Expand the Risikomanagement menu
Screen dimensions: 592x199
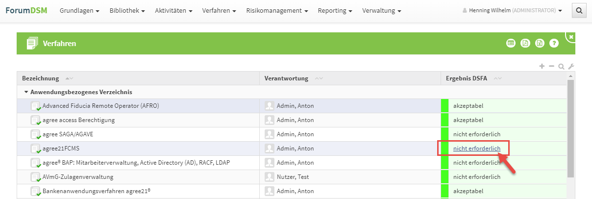coord(277,10)
